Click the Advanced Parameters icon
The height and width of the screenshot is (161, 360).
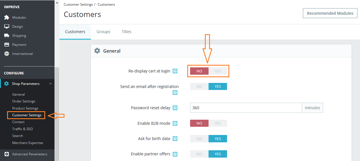pos(7,154)
